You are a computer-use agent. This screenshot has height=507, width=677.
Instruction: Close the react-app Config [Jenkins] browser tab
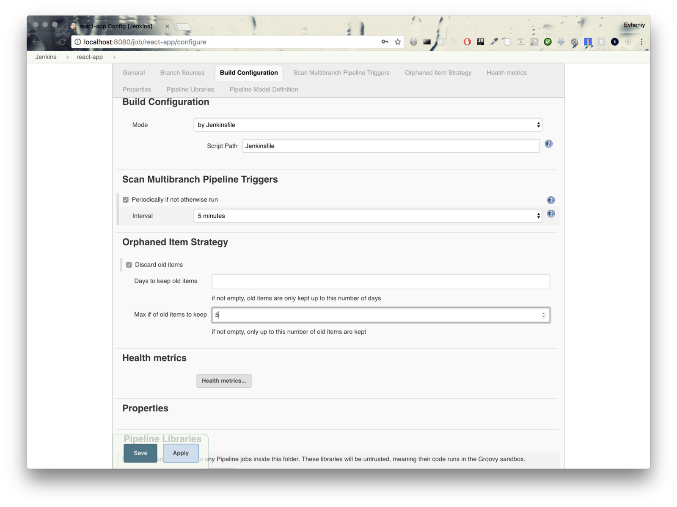pyautogui.click(x=167, y=26)
